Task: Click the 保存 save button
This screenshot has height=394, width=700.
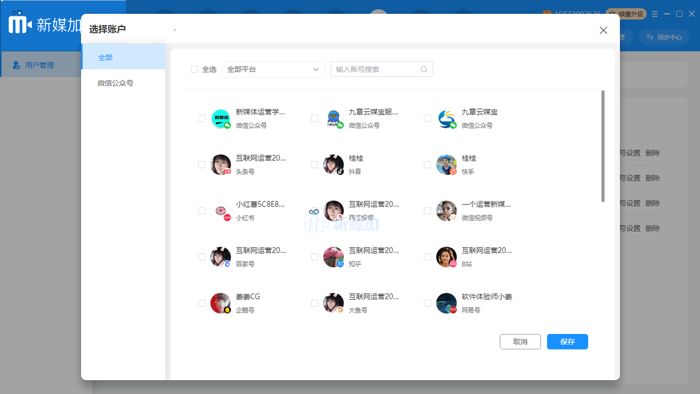Action: pos(567,342)
